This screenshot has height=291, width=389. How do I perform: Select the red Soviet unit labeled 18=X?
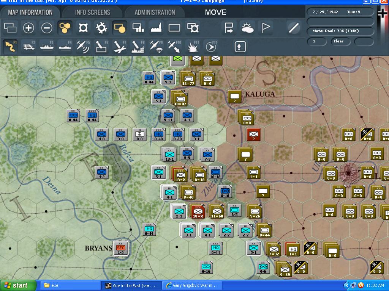(x=198, y=211)
